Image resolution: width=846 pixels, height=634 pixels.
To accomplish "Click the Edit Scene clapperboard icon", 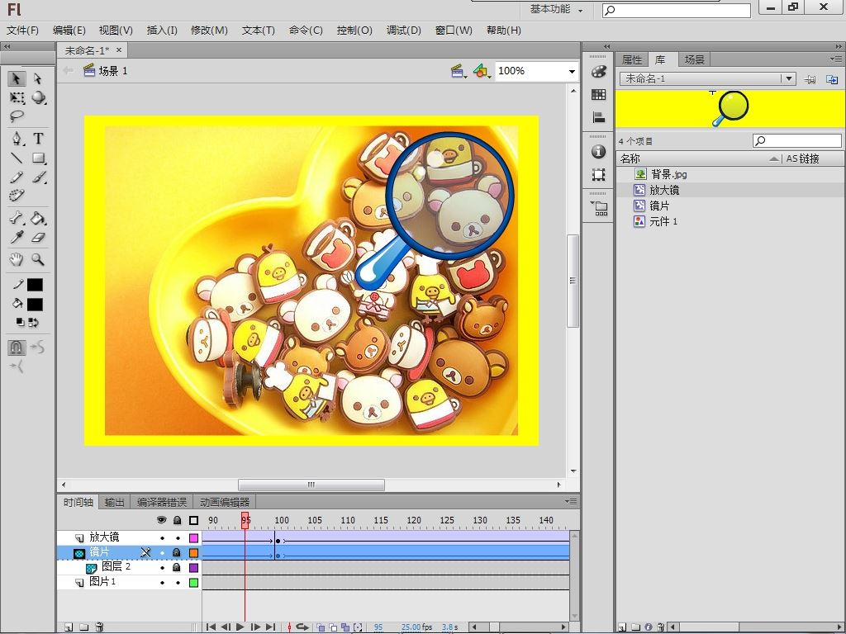I will point(458,71).
